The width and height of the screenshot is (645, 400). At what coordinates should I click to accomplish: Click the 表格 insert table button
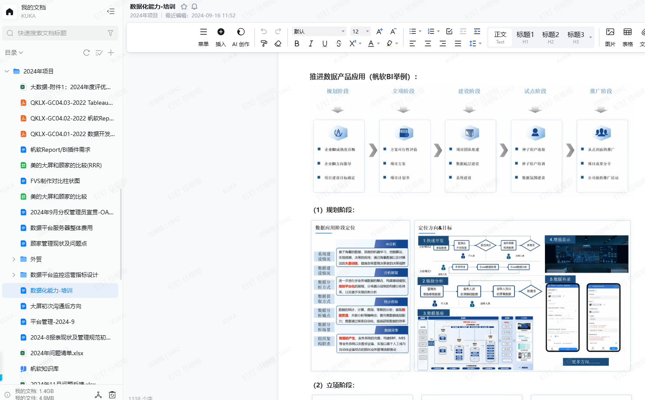[627, 37]
